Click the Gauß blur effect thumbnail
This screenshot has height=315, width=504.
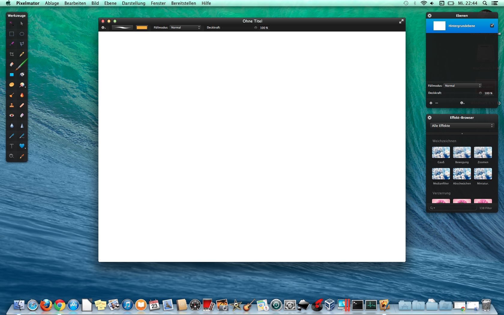pos(441,152)
